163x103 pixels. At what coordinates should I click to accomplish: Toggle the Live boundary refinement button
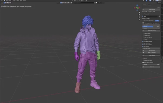point(157,21)
